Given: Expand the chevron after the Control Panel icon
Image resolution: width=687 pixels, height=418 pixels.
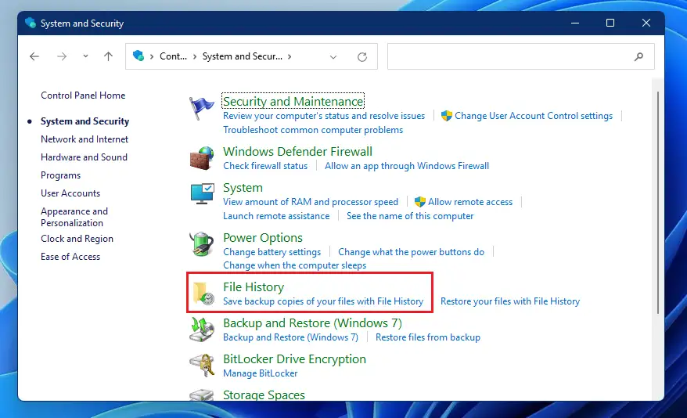Looking at the screenshot, I should pyautogui.click(x=152, y=56).
